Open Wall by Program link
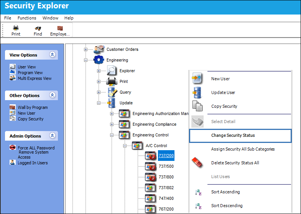The height and width of the screenshot is (214, 301). tap(33, 107)
